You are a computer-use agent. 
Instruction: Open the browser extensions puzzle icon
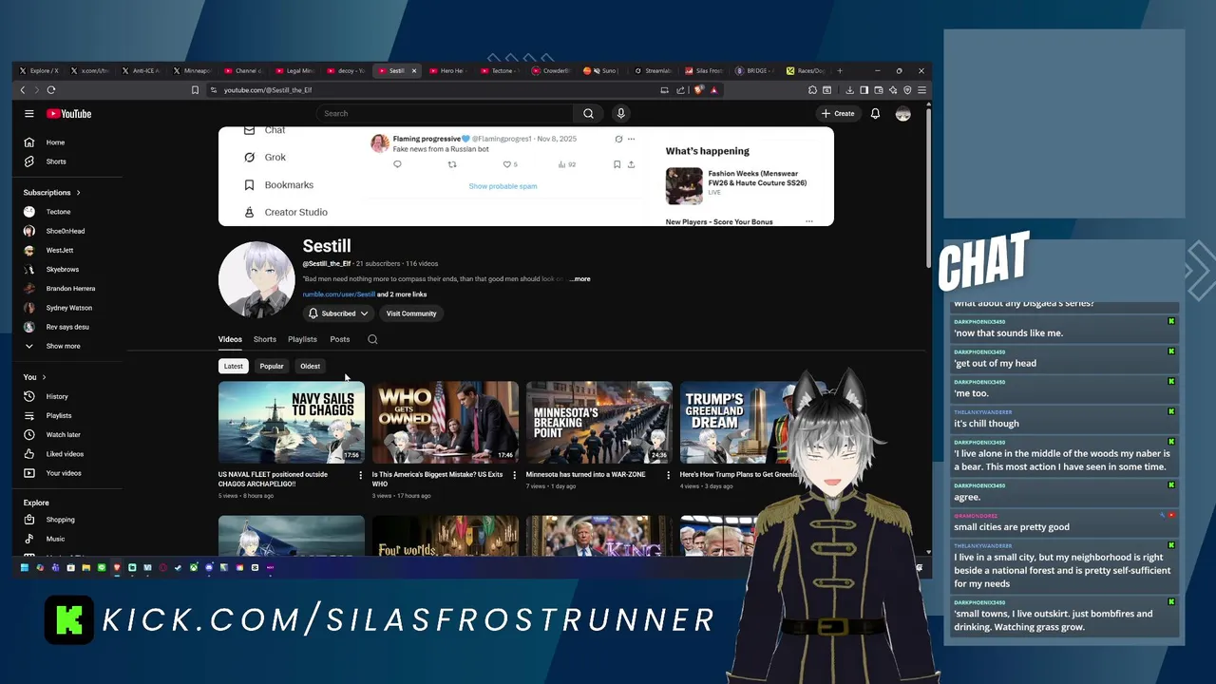tap(812, 90)
